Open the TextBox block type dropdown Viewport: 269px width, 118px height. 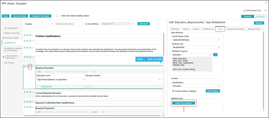pyautogui.click(x=39, y=24)
